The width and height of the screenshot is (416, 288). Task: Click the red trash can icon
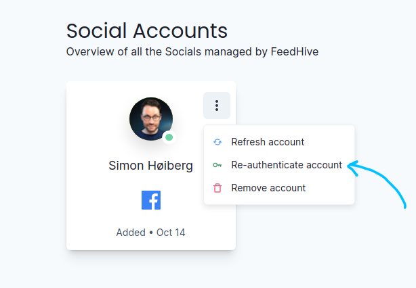217,188
